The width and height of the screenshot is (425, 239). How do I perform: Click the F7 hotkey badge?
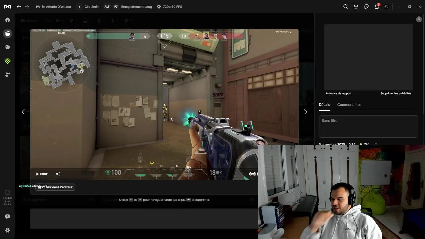(x=116, y=7)
